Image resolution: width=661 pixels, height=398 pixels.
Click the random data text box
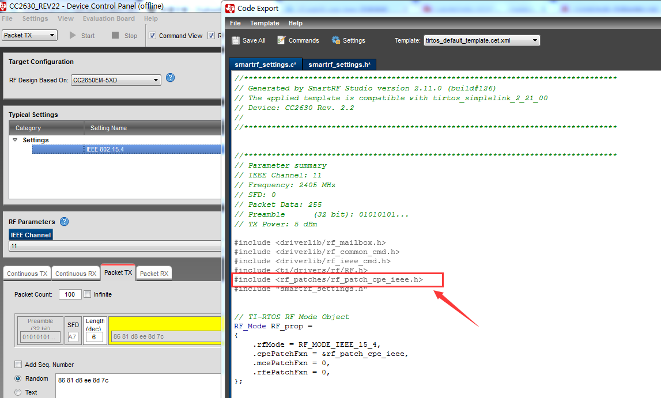click(x=138, y=385)
